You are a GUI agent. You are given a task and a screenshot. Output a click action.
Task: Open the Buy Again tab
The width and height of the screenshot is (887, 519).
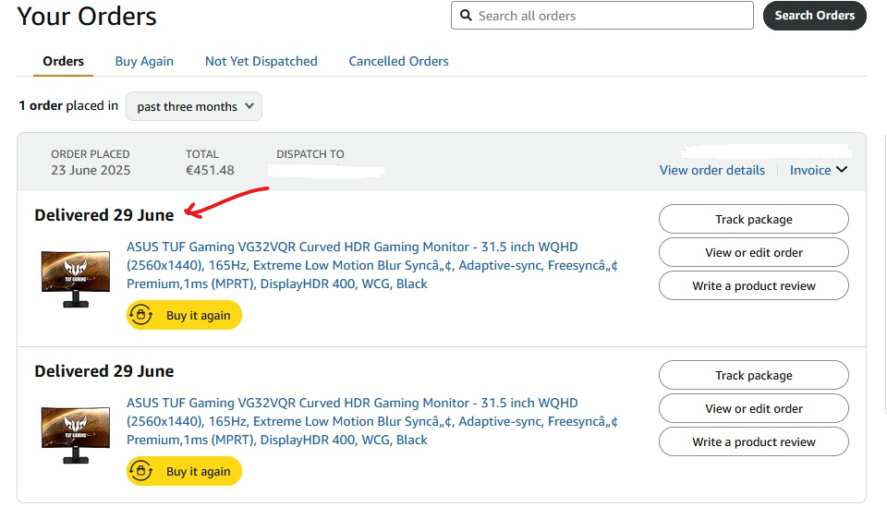tap(144, 61)
